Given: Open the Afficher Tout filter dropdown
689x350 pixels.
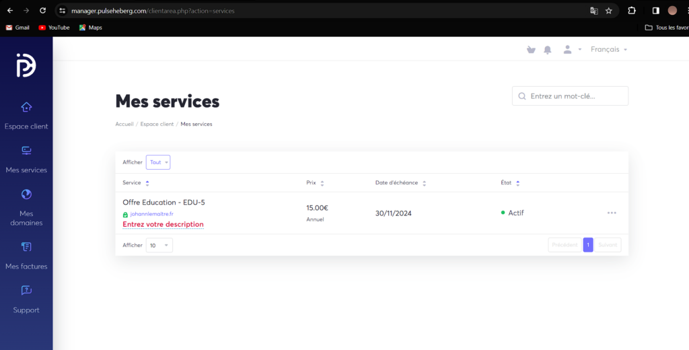Looking at the screenshot, I should 158,162.
